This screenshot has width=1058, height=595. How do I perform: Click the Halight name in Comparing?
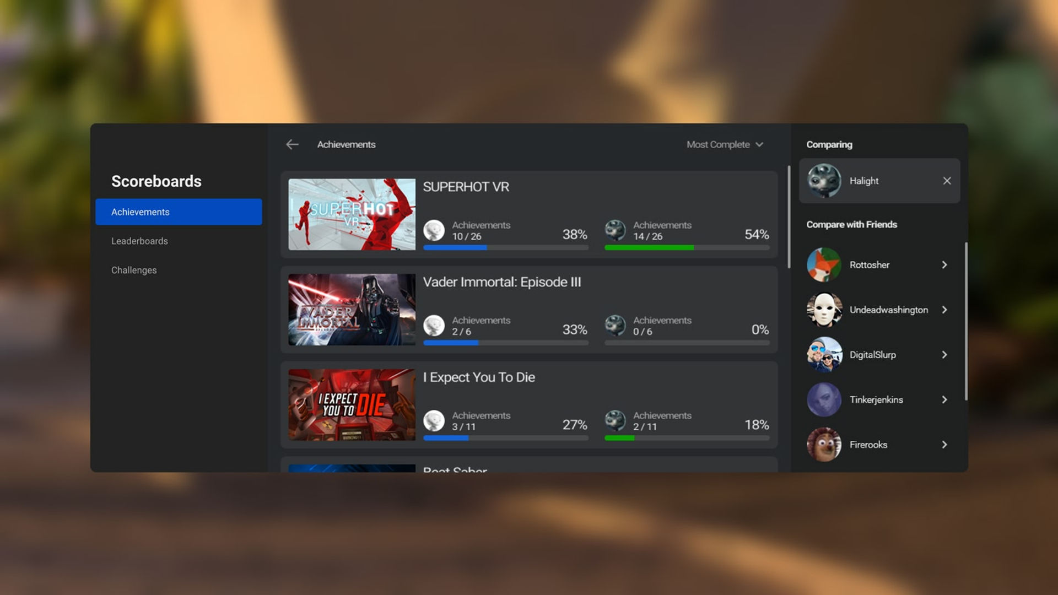point(863,181)
